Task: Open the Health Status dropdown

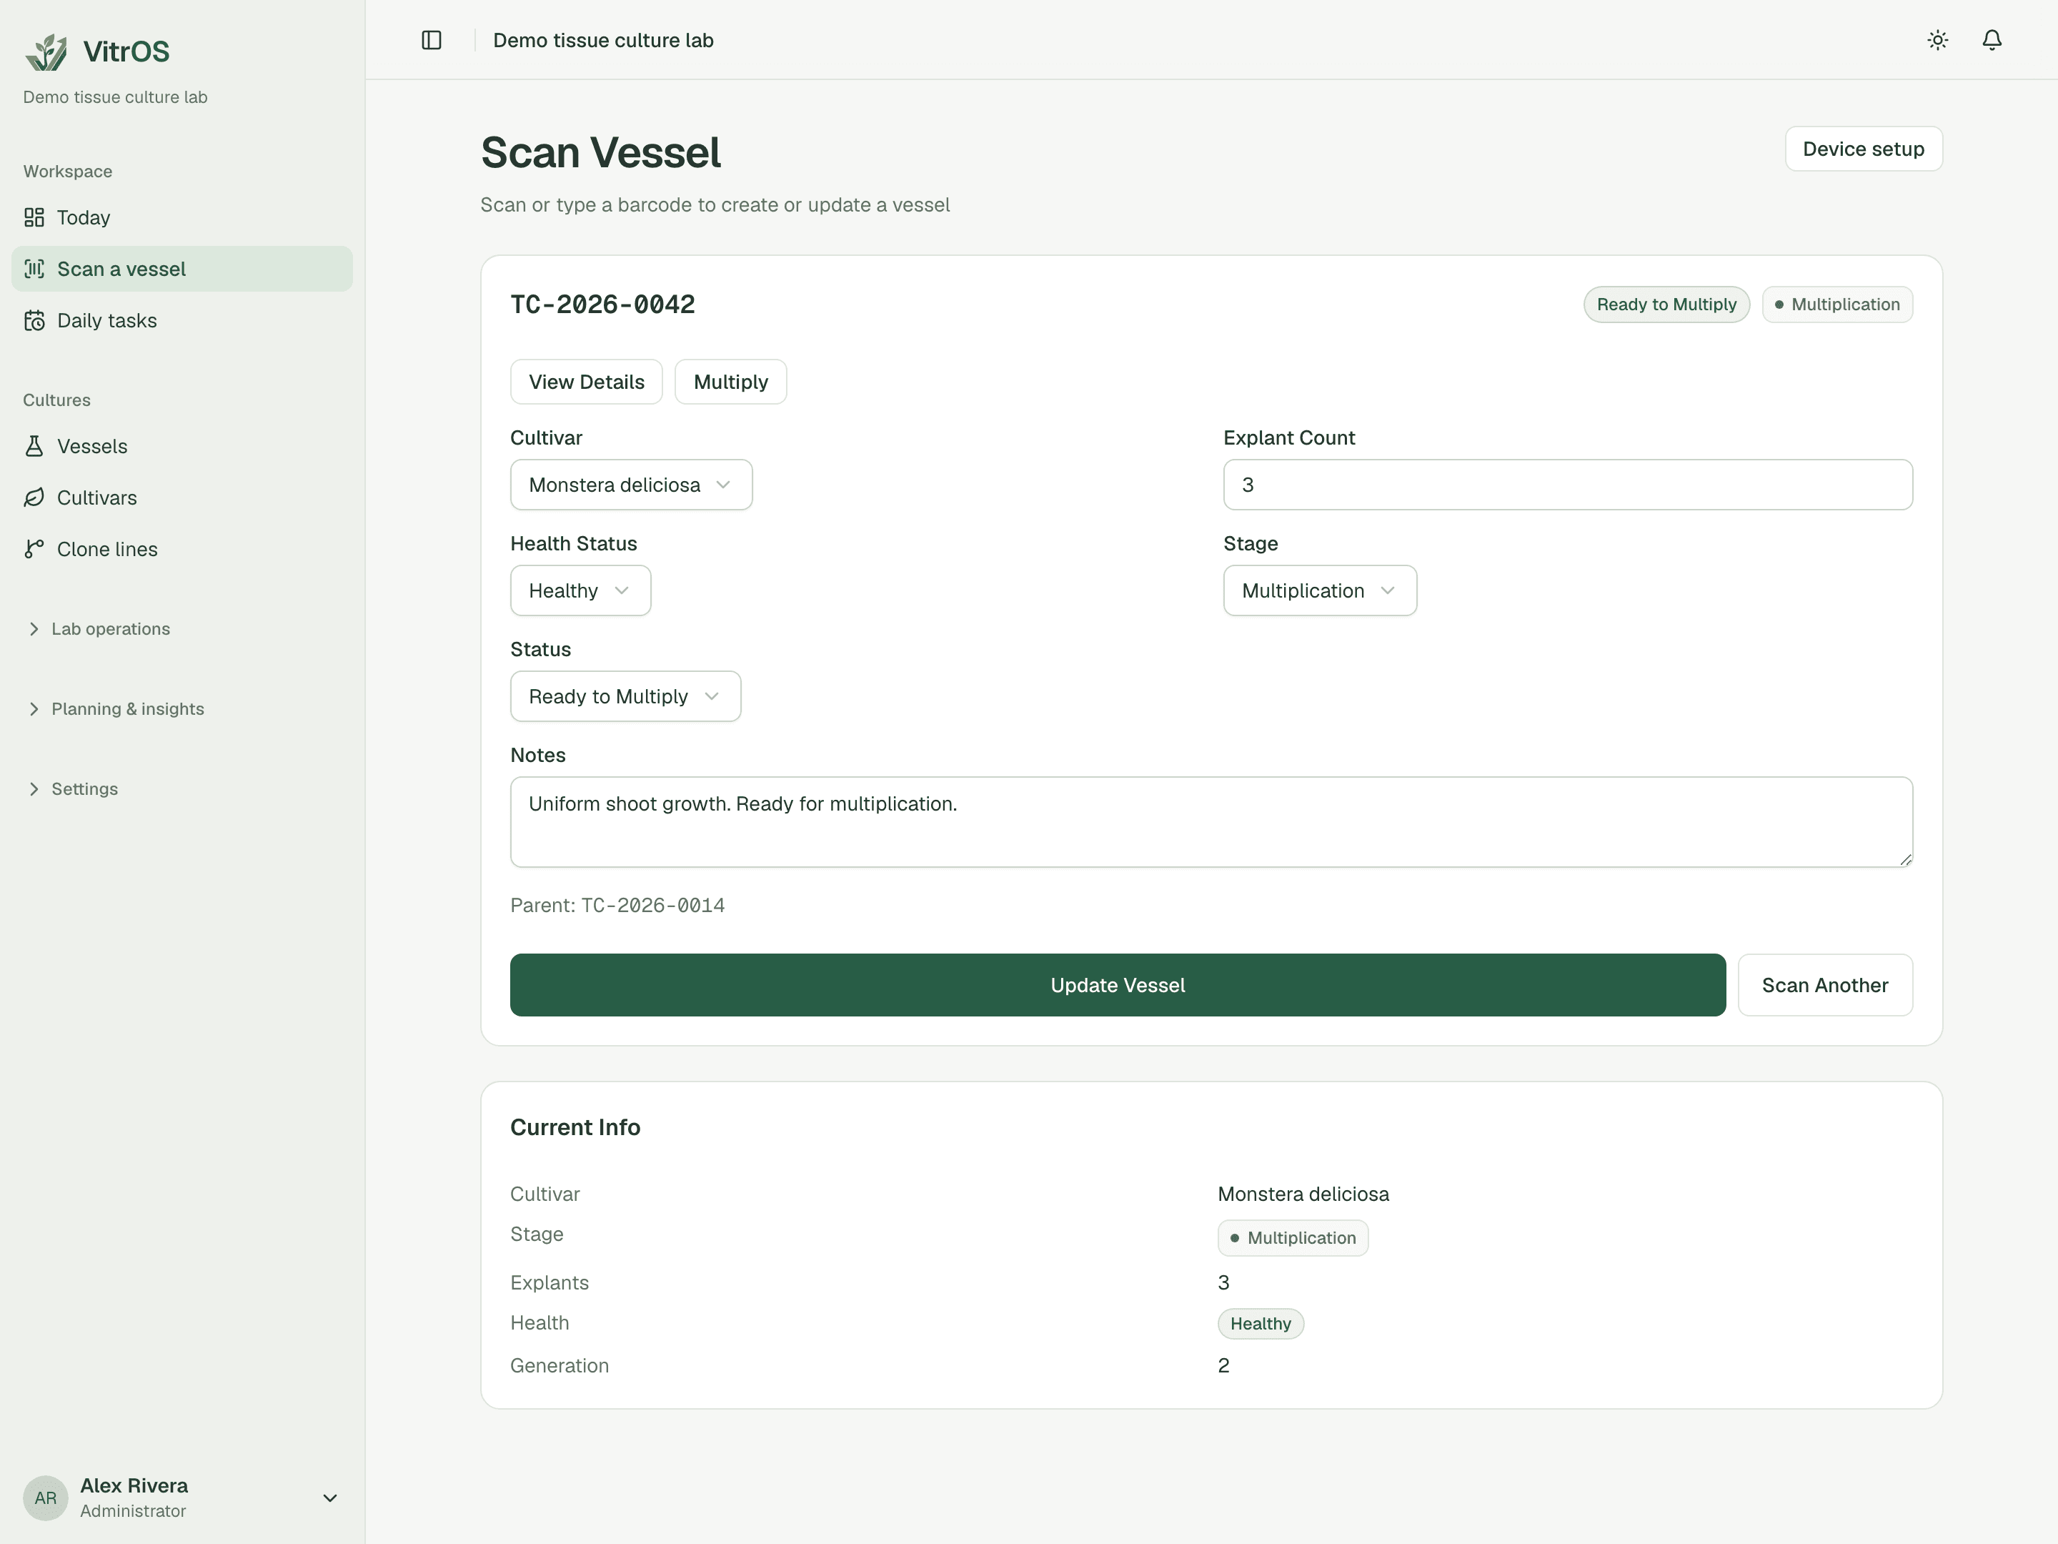Action: click(580, 591)
